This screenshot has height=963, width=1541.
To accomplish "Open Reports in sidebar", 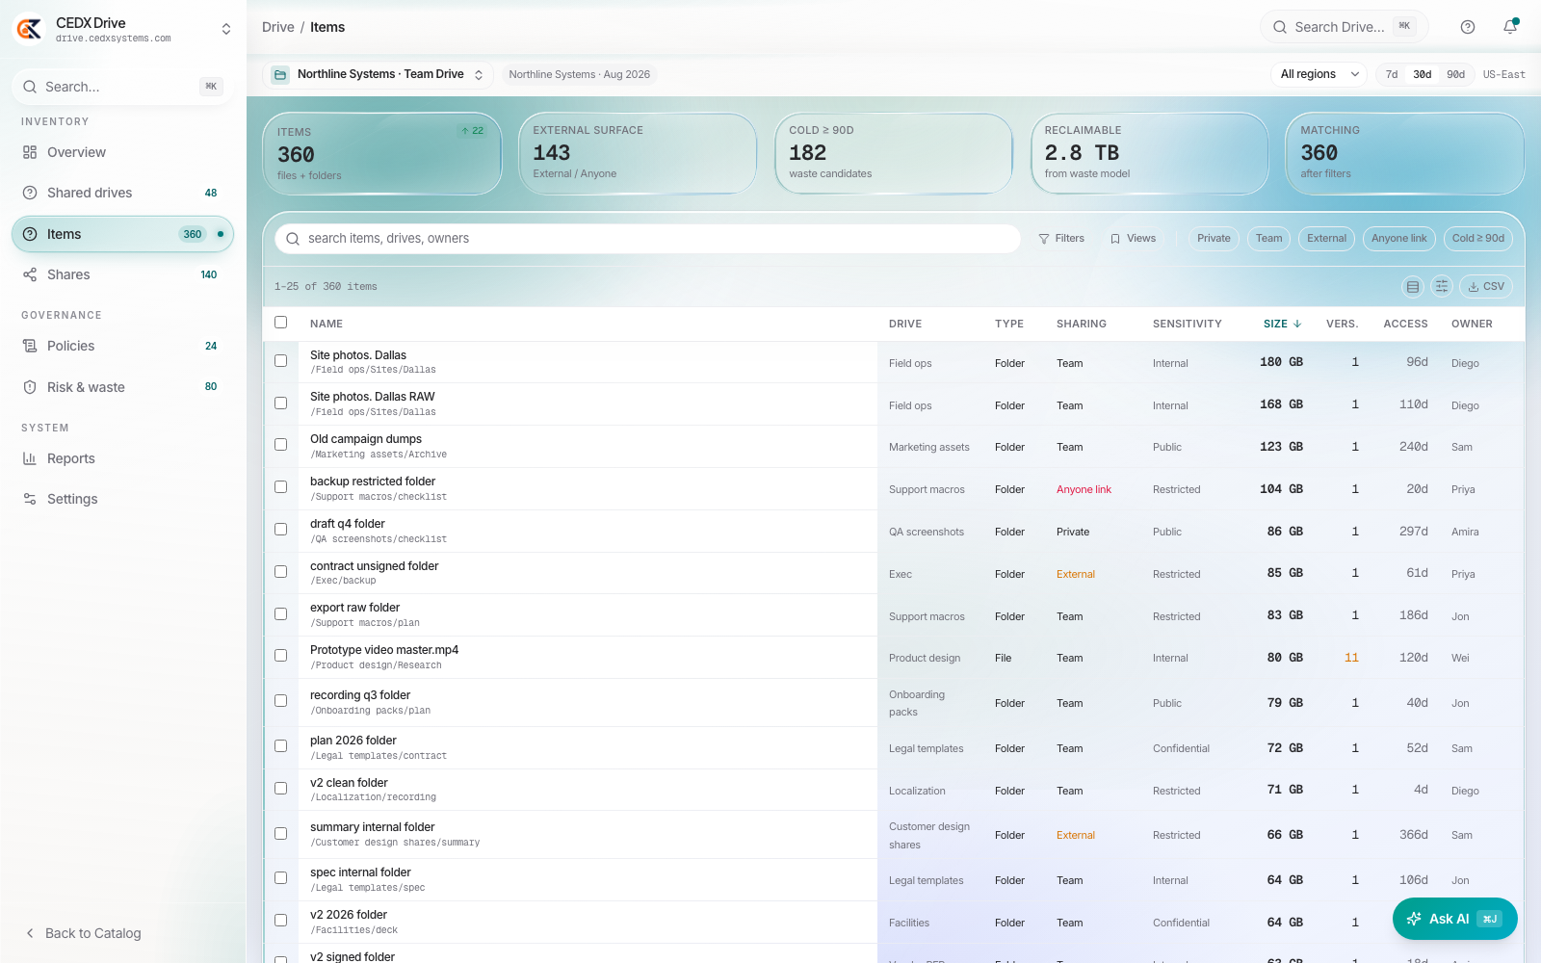I will pyautogui.click(x=122, y=458).
